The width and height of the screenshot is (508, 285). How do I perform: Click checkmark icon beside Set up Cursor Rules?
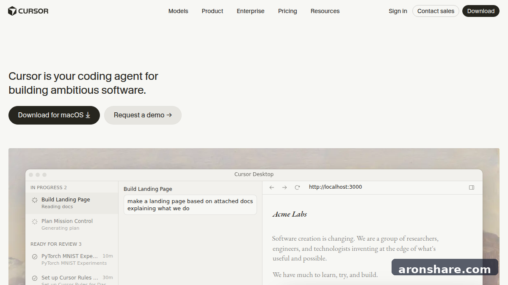[35, 278]
